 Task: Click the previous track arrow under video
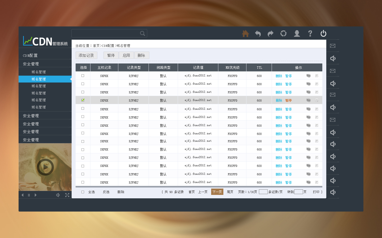(x=23, y=195)
